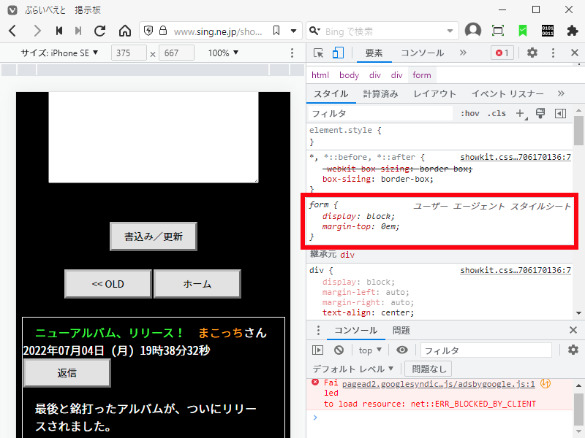This screenshot has height=438, width=585.
Task: Click the console filter input
Action: (486, 350)
